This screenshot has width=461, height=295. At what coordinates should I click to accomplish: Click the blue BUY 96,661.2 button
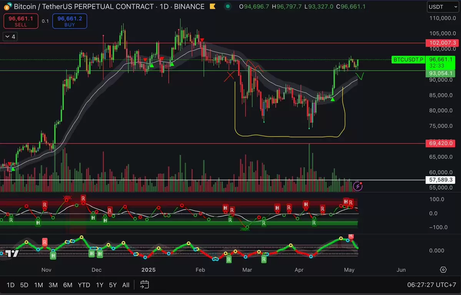[70, 21]
